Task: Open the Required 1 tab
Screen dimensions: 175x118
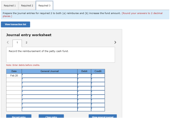Action: 10,6
